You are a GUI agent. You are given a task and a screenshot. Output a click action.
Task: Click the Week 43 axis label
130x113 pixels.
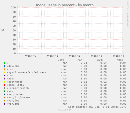(x=97, y=56)
